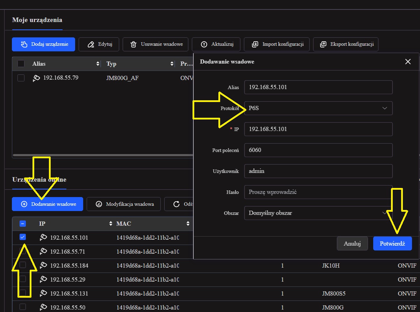Expand the Obszar dropdown
420x312 pixels.
pyautogui.click(x=318, y=213)
